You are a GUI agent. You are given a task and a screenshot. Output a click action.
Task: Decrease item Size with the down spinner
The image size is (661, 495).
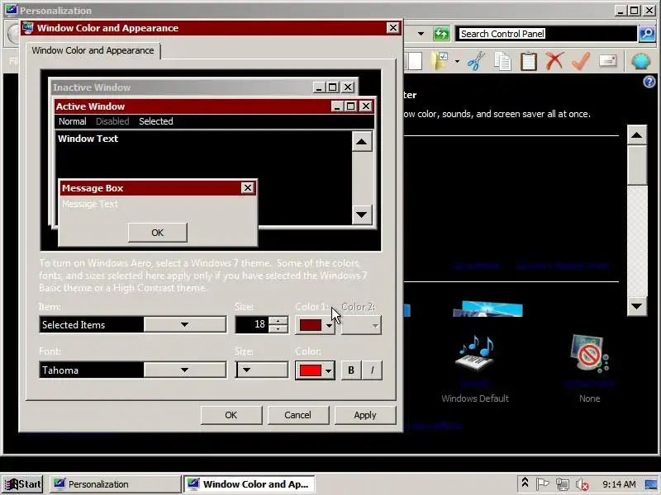(x=278, y=328)
